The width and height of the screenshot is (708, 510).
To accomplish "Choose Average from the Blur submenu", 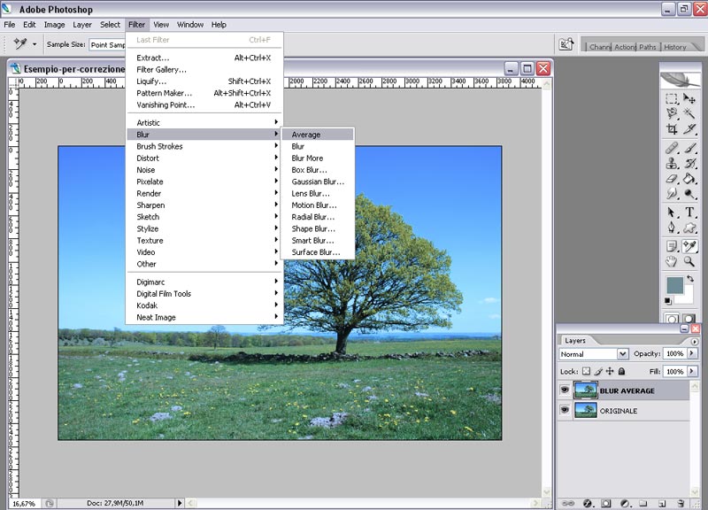I will [306, 135].
